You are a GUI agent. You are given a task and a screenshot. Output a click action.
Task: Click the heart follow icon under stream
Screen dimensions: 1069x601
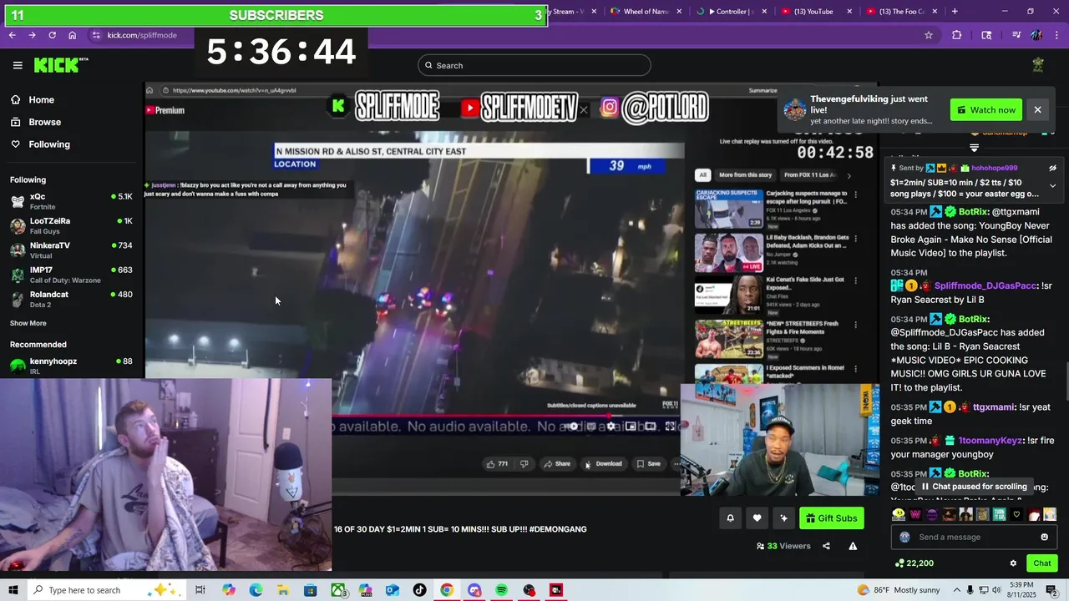point(757,518)
